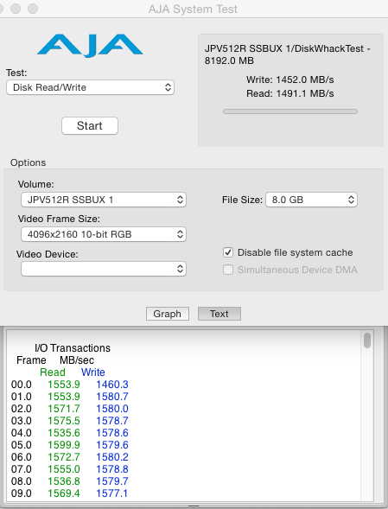Click the Options section label
Screen dimensions: 388x509
point(28,162)
